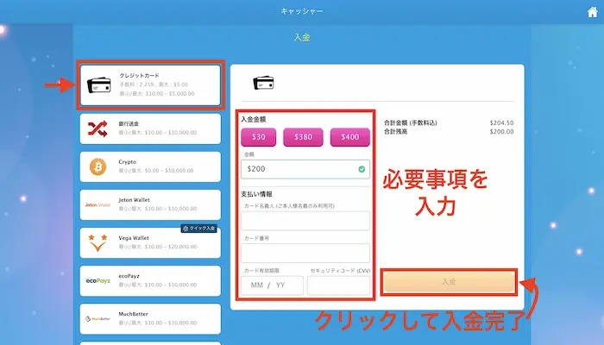This screenshot has height=345, width=604.
Task: Select the クレジットカード payment method
Action: (150, 85)
